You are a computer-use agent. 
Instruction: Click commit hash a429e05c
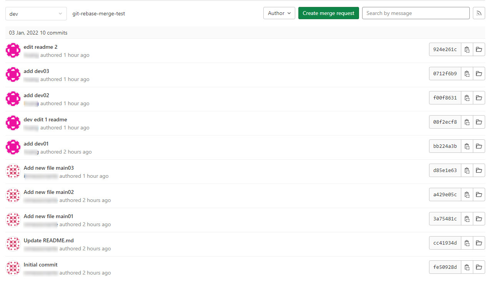click(445, 195)
